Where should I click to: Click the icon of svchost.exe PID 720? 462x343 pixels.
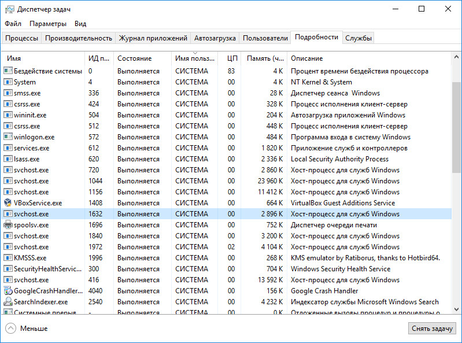[x=8, y=169]
